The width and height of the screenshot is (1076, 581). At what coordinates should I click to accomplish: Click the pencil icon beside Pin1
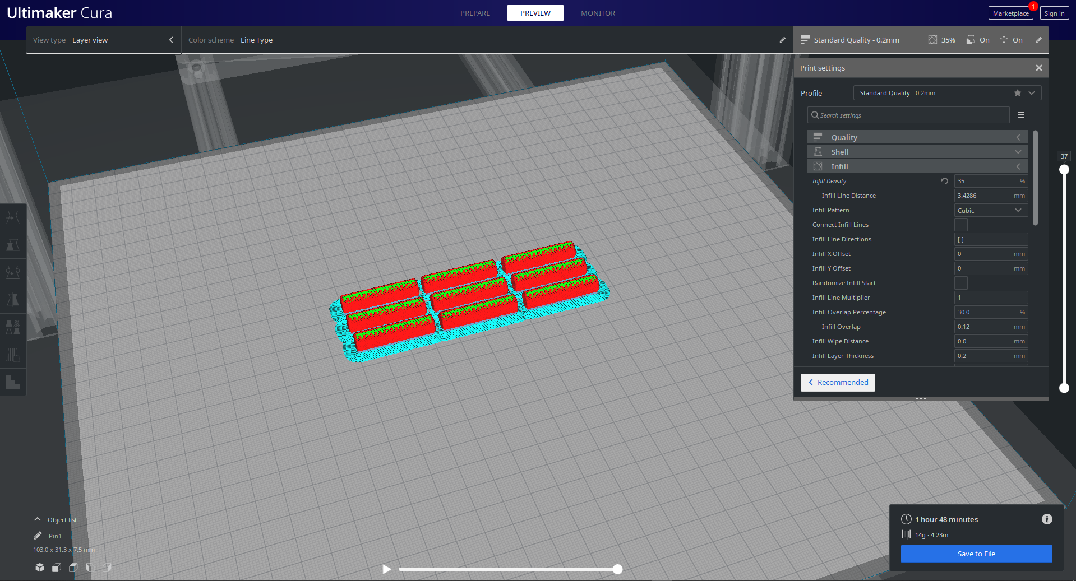pyautogui.click(x=38, y=536)
